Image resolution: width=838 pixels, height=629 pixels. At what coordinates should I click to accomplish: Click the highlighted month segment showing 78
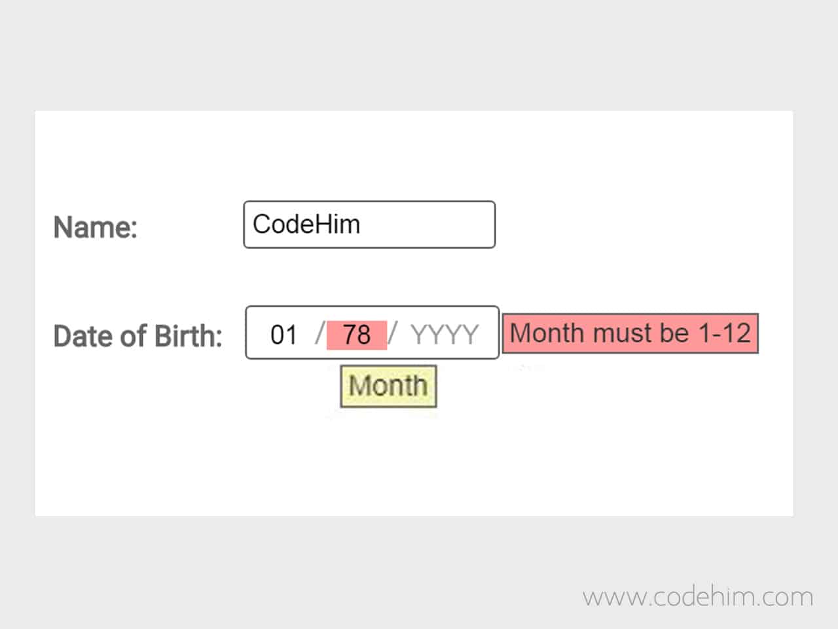[x=357, y=333]
